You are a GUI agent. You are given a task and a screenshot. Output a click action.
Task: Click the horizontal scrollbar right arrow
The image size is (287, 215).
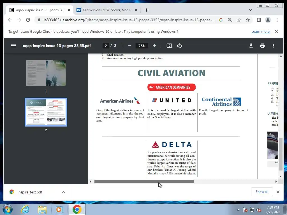click(276, 181)
